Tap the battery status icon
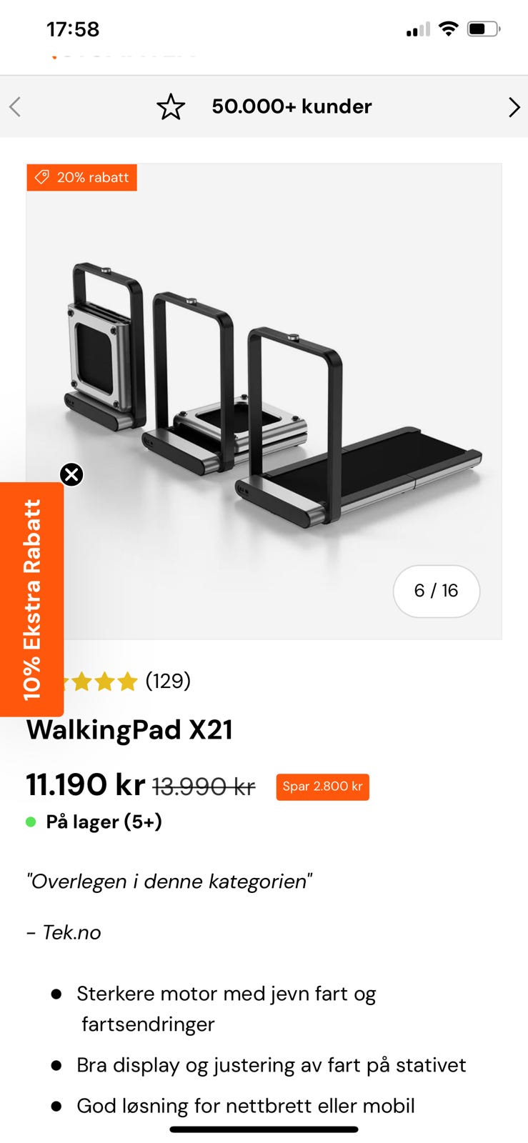528x1143 pixels. pyautogui.click(x=484, y=29)
